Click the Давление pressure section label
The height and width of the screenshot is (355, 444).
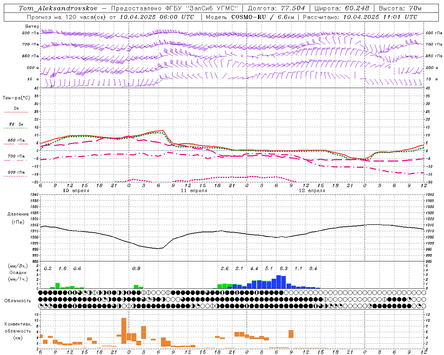18,214
